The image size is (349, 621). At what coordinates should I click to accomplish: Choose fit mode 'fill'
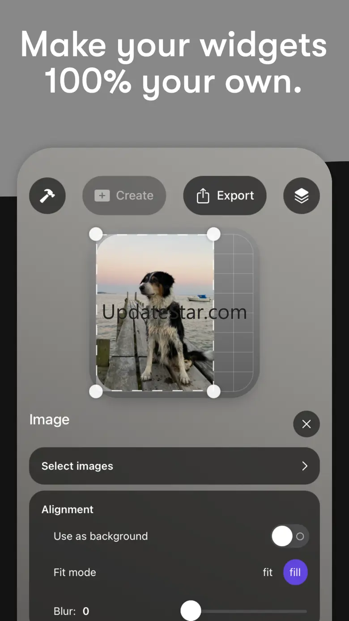(295, 572)
